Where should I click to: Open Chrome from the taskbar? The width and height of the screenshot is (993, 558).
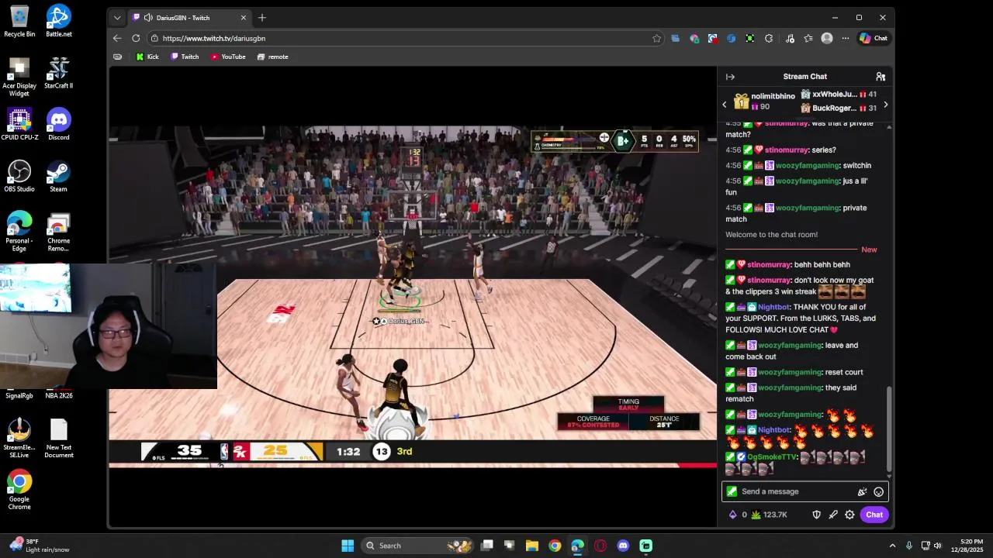(x=555, y=546)
